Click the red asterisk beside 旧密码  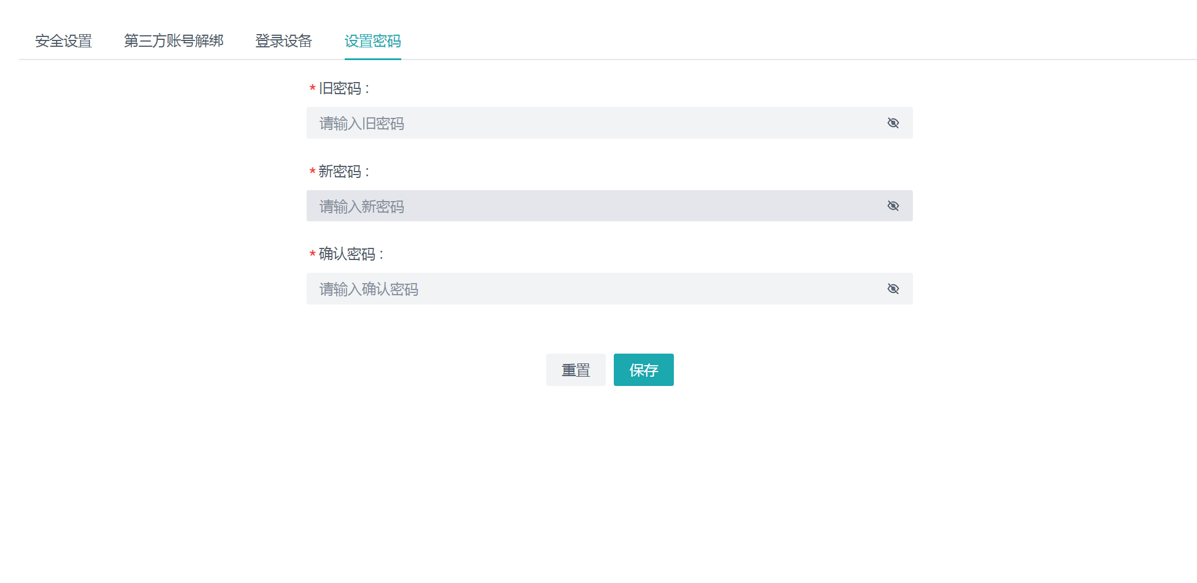[x=312, y=88]
